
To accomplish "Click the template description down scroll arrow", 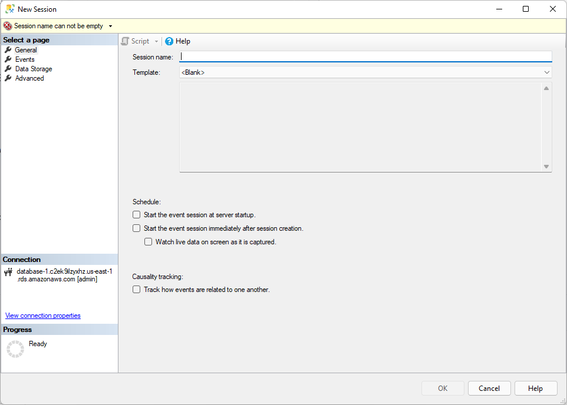I will [546, 167].
